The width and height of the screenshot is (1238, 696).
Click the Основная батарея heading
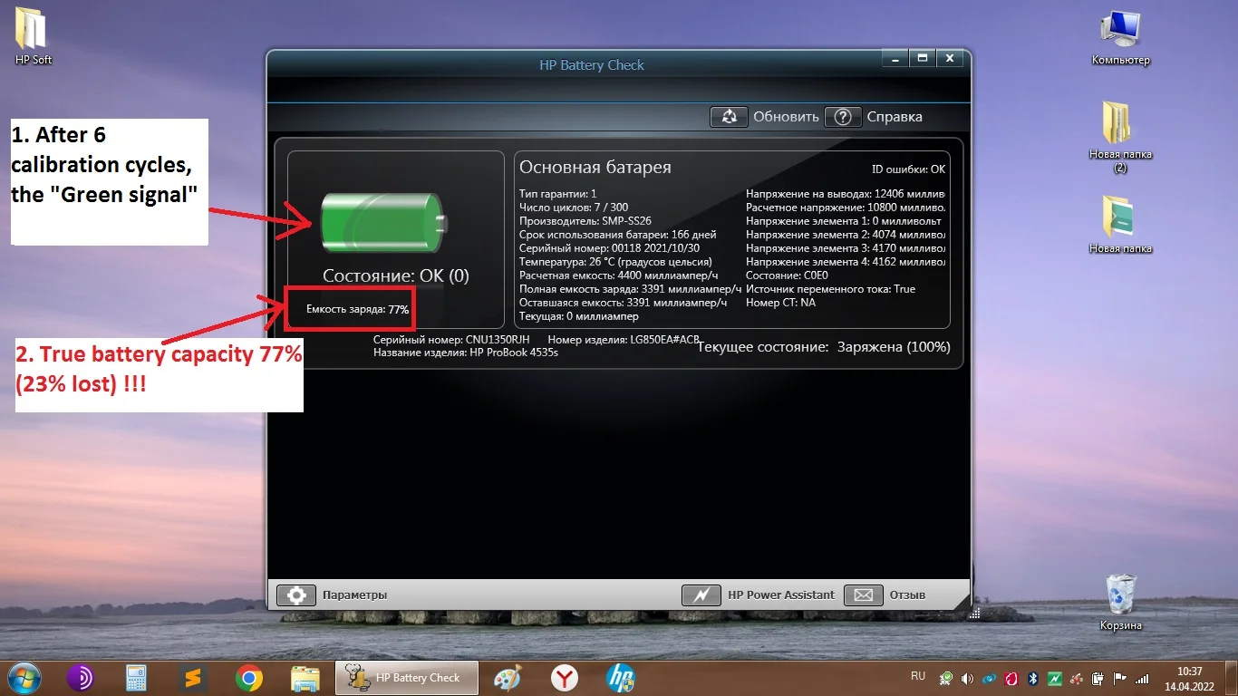pyautogui.click(x=595, y=168)
